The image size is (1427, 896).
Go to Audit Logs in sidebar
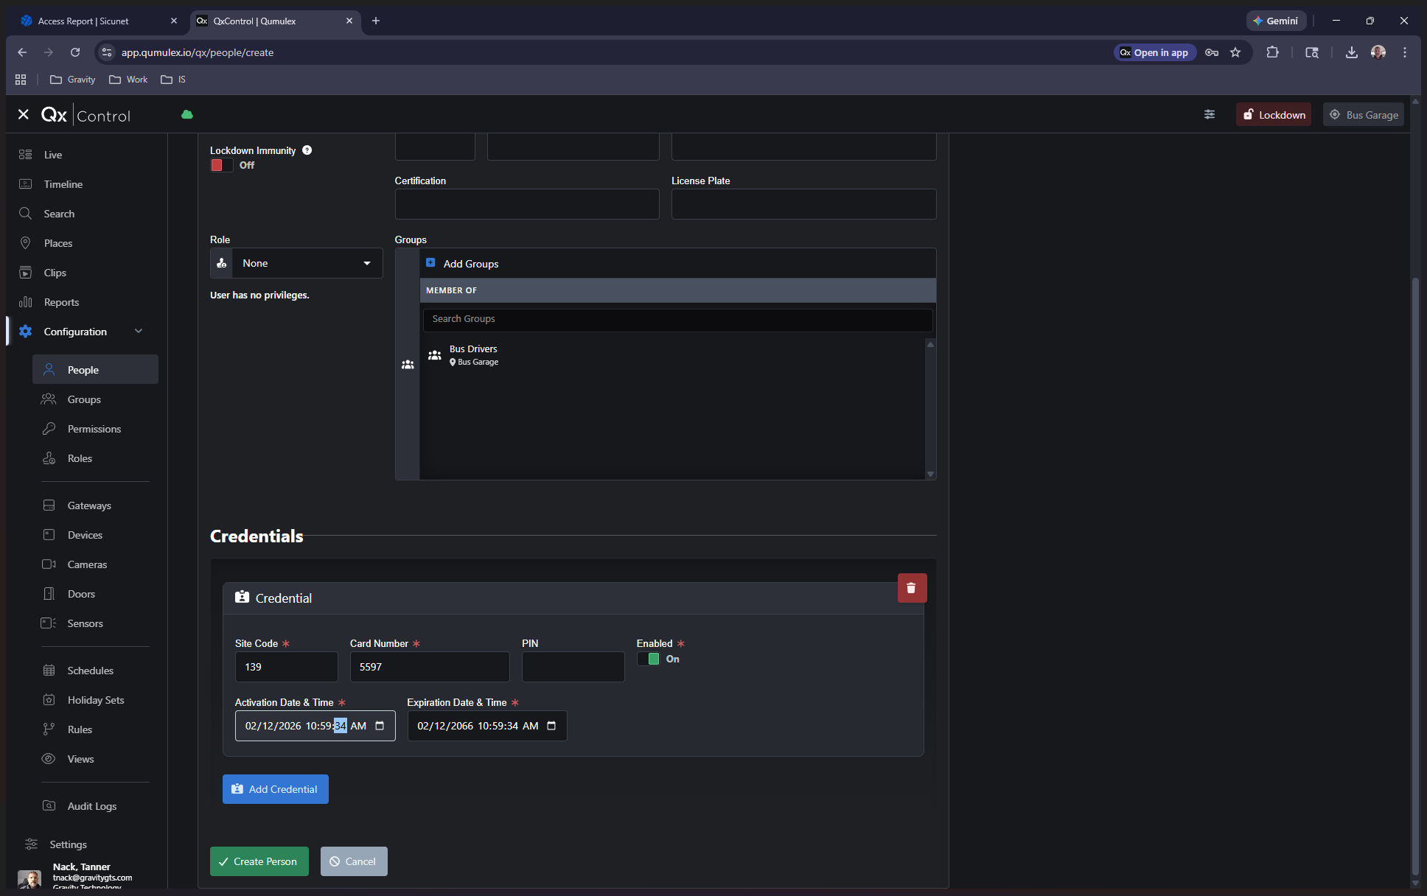(91, 806)
